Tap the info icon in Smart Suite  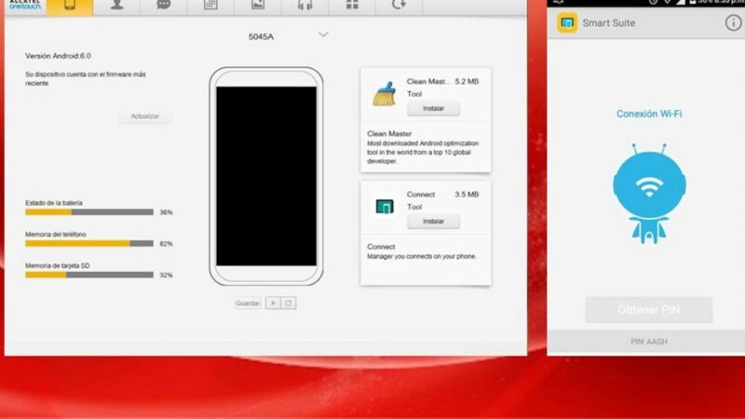(x=733, y=22)
